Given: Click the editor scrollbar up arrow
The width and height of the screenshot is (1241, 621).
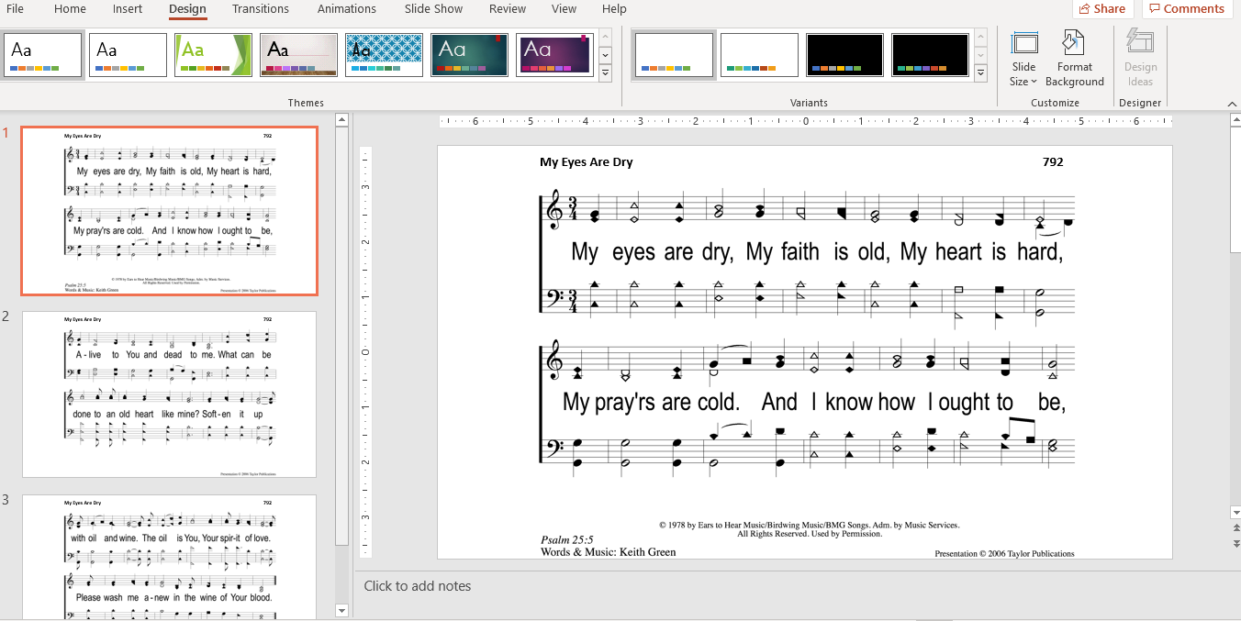Looking at the screenshot, I should pyautogui.click(x=1235, y=120).
